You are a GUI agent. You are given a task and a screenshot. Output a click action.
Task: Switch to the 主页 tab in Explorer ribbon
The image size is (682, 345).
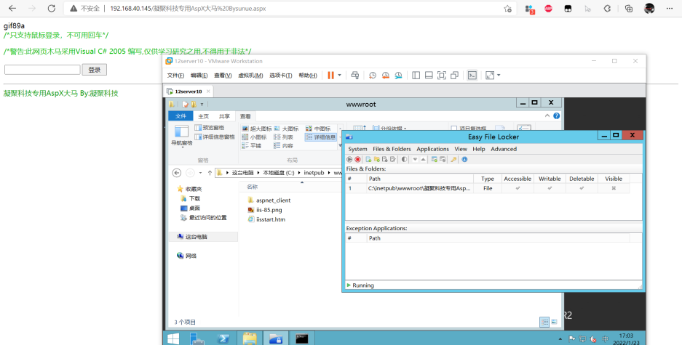(x=203, y=116)
